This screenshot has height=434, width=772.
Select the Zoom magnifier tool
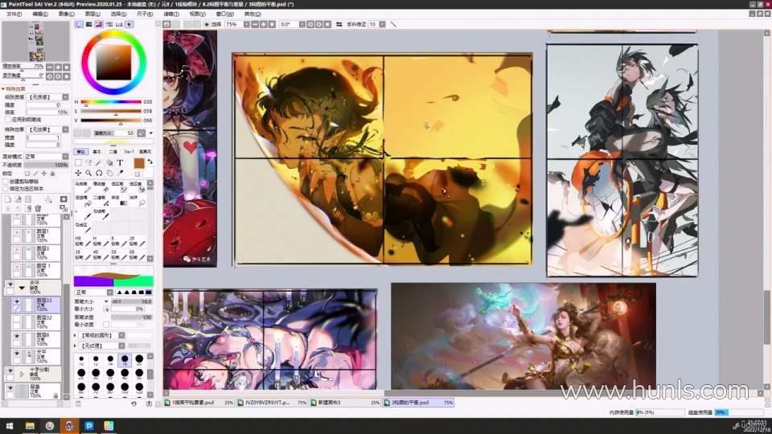pos(88,174)
